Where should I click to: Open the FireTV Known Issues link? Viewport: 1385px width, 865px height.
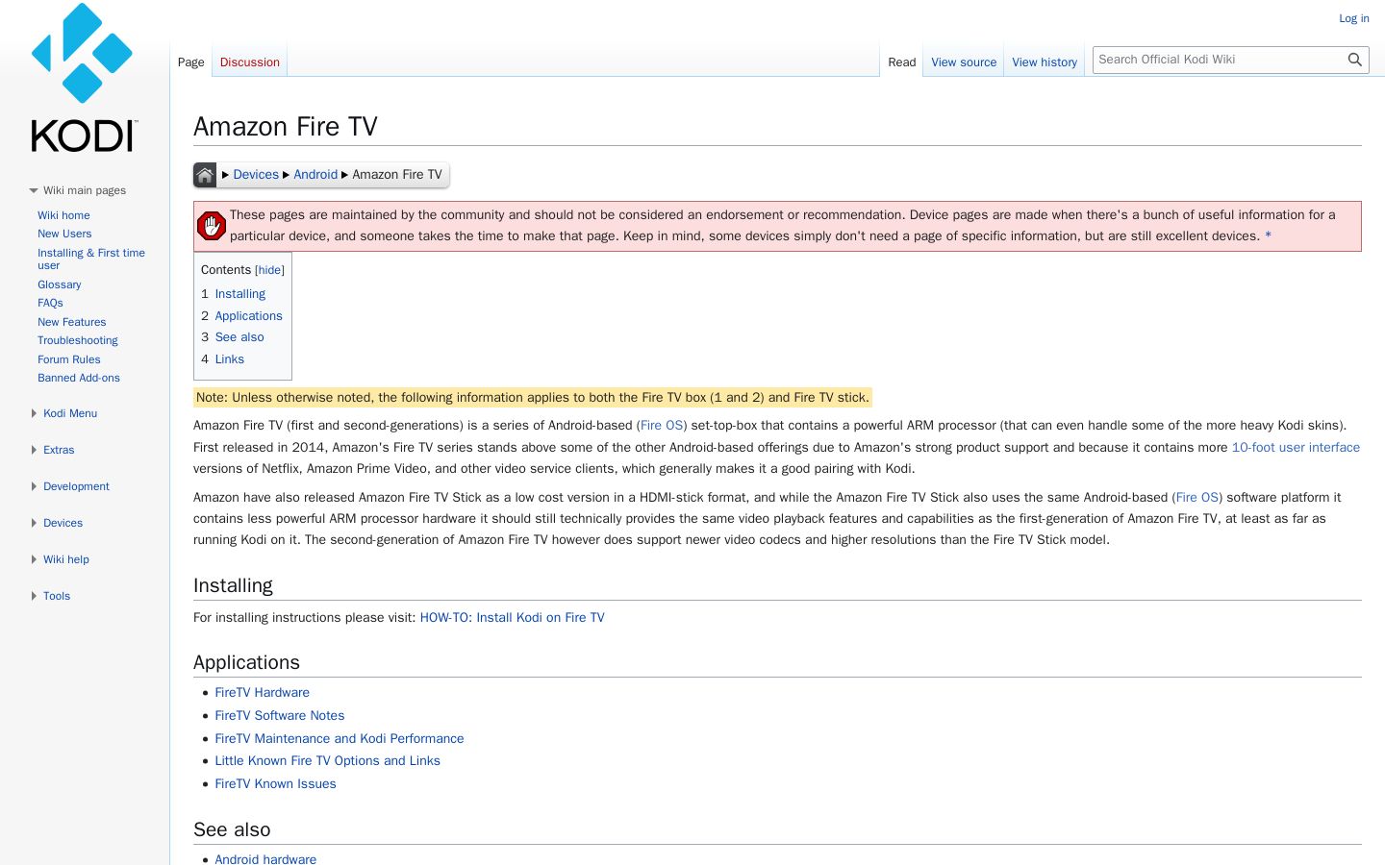[276, 784]
